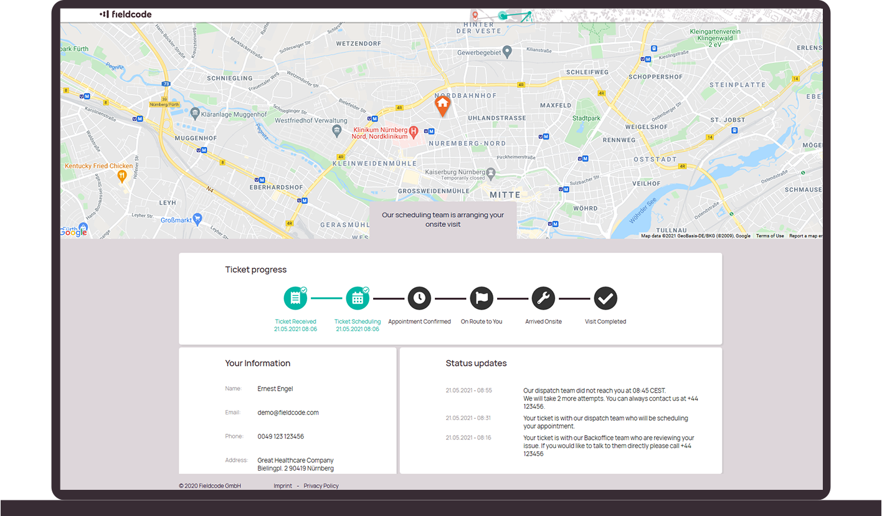Open the Imprint link in footer
882x516 pixels.
pos(282,486)
